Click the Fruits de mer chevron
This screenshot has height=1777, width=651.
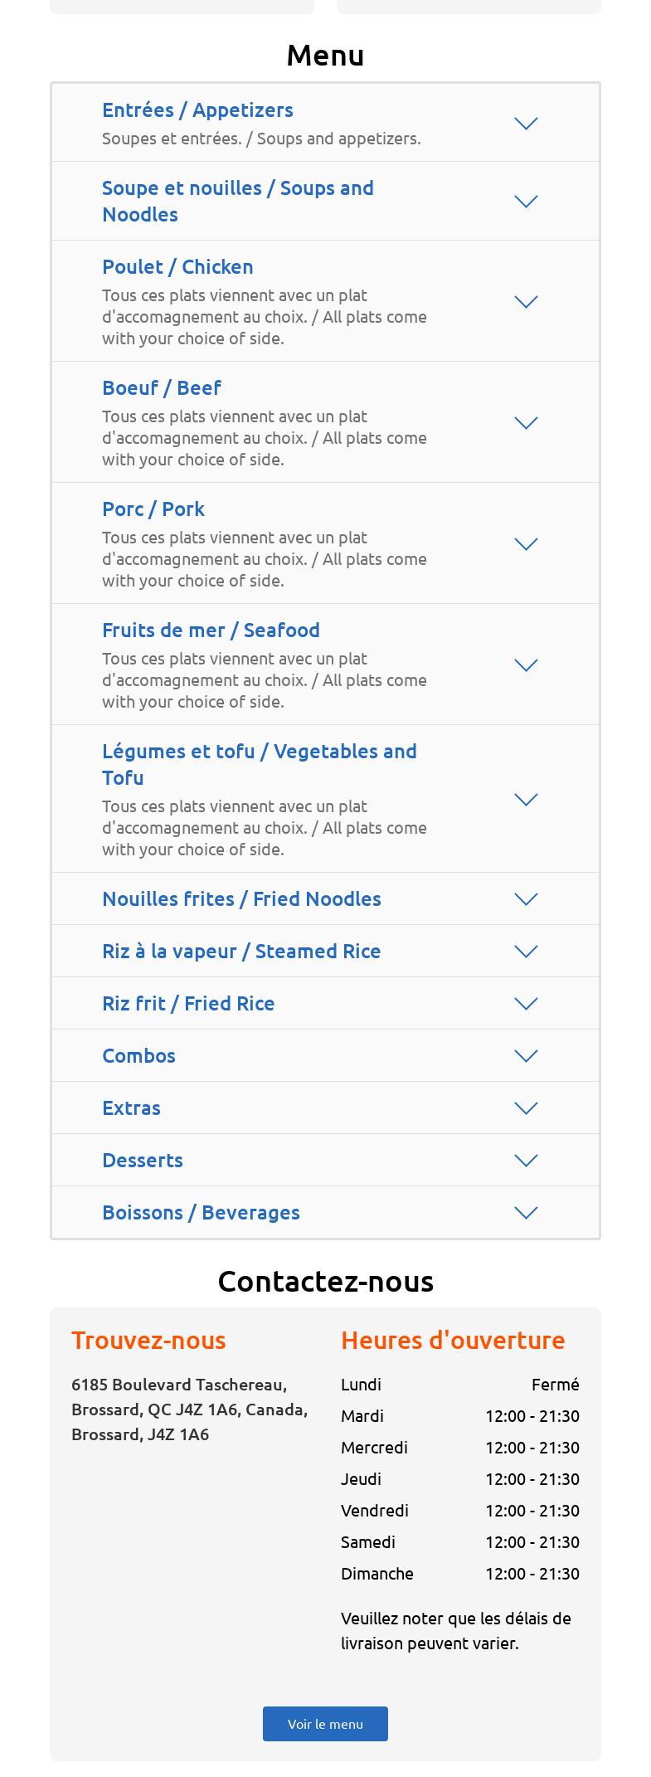point(526,665)
